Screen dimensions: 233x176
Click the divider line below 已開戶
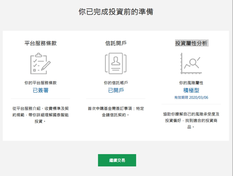(116, 99)
